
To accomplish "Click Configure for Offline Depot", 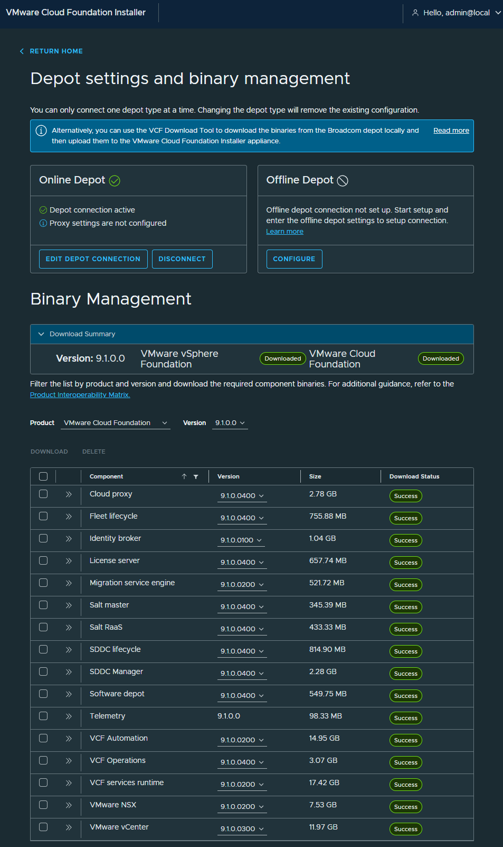I will click(294, 259).
